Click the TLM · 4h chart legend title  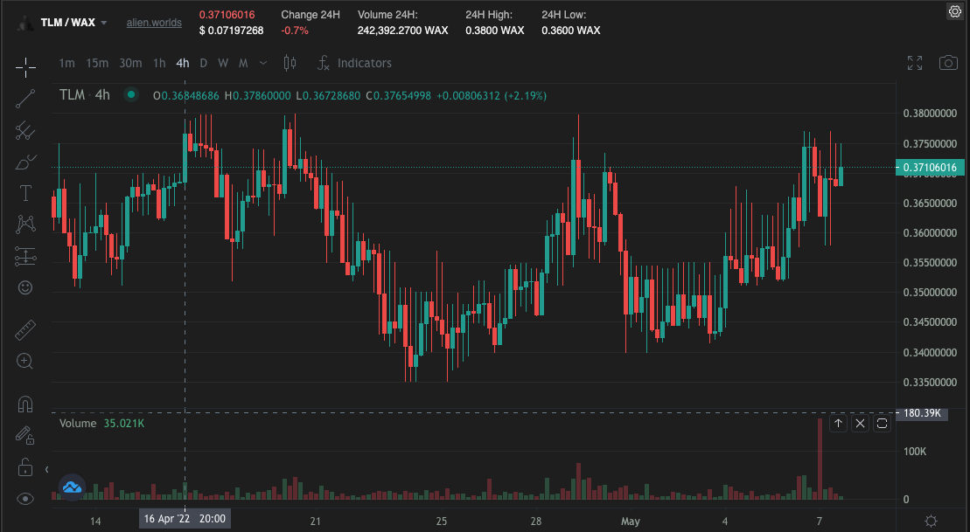[85, 95]
